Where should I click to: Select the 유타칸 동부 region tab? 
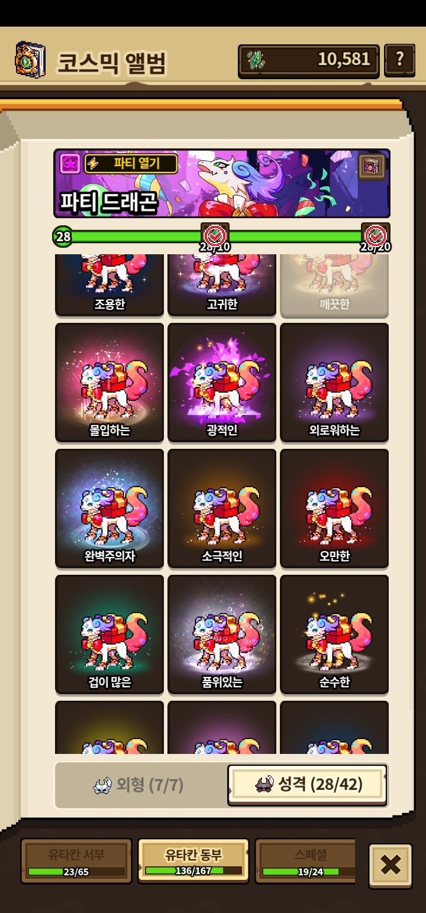click(193, 860)
